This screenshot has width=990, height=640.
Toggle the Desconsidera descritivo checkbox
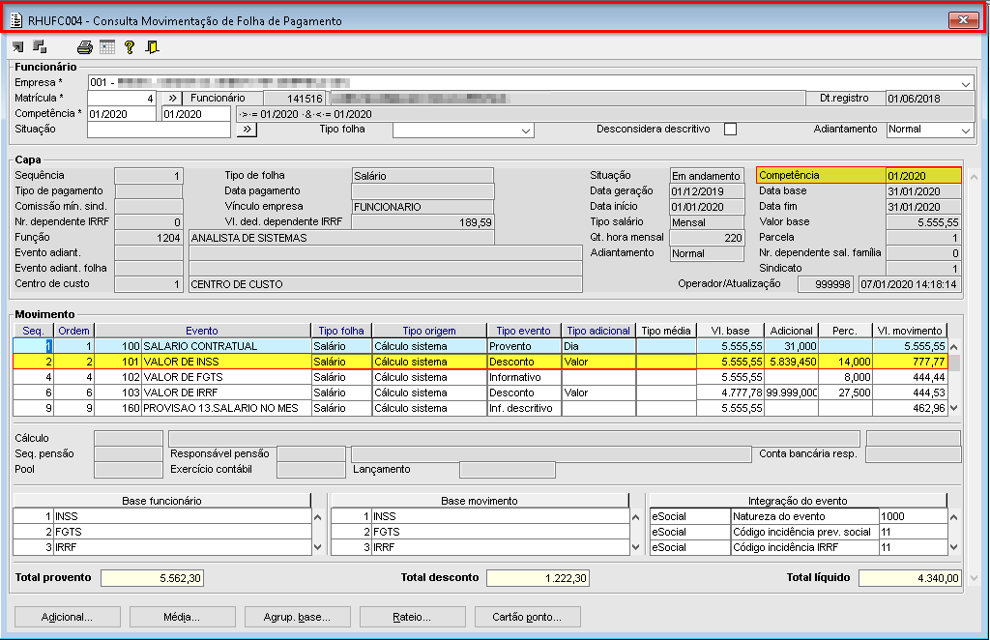(730, 130)
